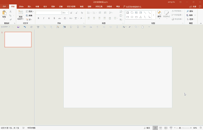Screen dimensions: 203x130
Task: Toggle strikethrough with the abc button
Action: pos(59,18)
